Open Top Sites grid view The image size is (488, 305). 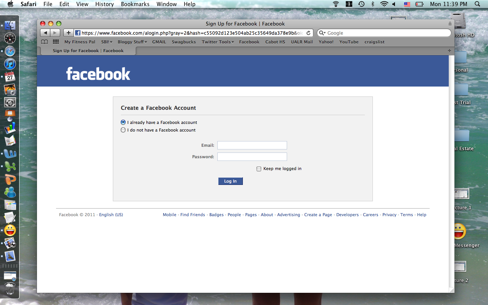(x=55, y=42)
